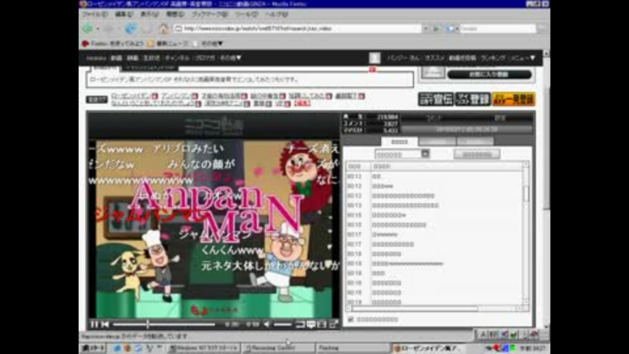
Task: Click the video seek bar handle
Action: pos(147,324)
